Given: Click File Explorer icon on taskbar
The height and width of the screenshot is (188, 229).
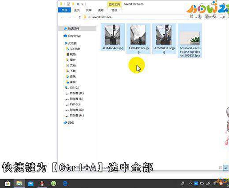Looking at the screenshot, I should pyautogui.click(x=19, y=184).
